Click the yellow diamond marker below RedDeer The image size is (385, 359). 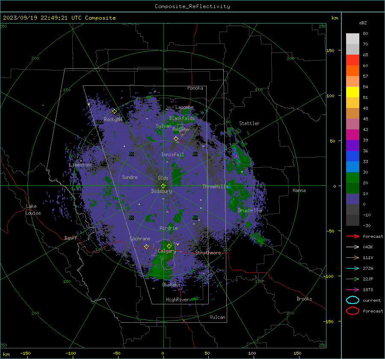[x=176, y=139]
